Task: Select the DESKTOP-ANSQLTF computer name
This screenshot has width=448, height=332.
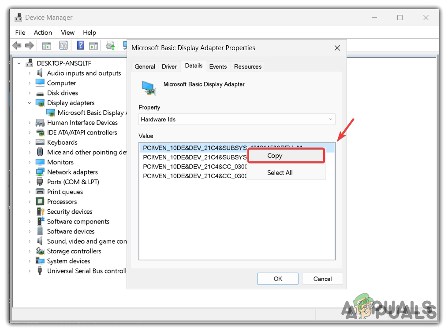Action: (64, 63)
